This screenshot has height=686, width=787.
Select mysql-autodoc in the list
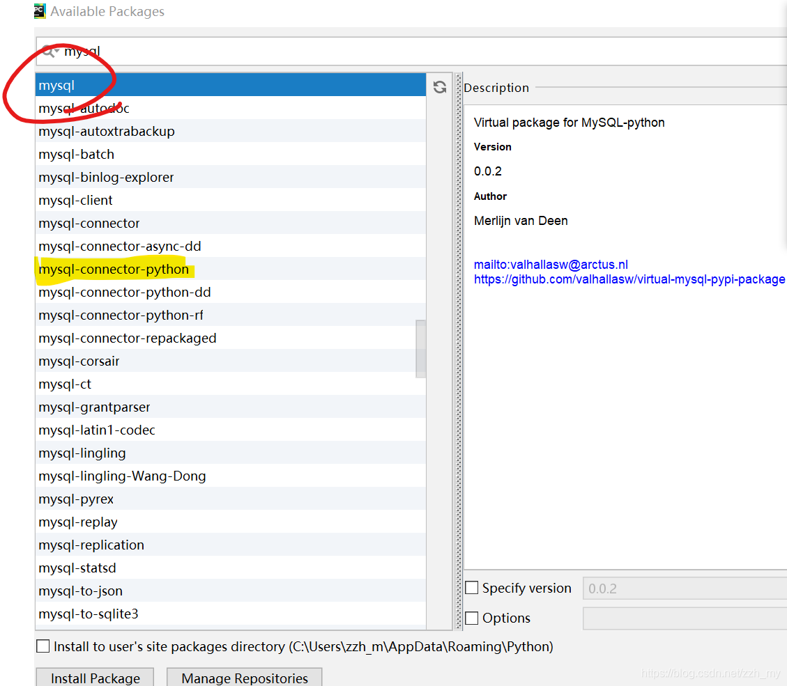(x=231, y=109)
